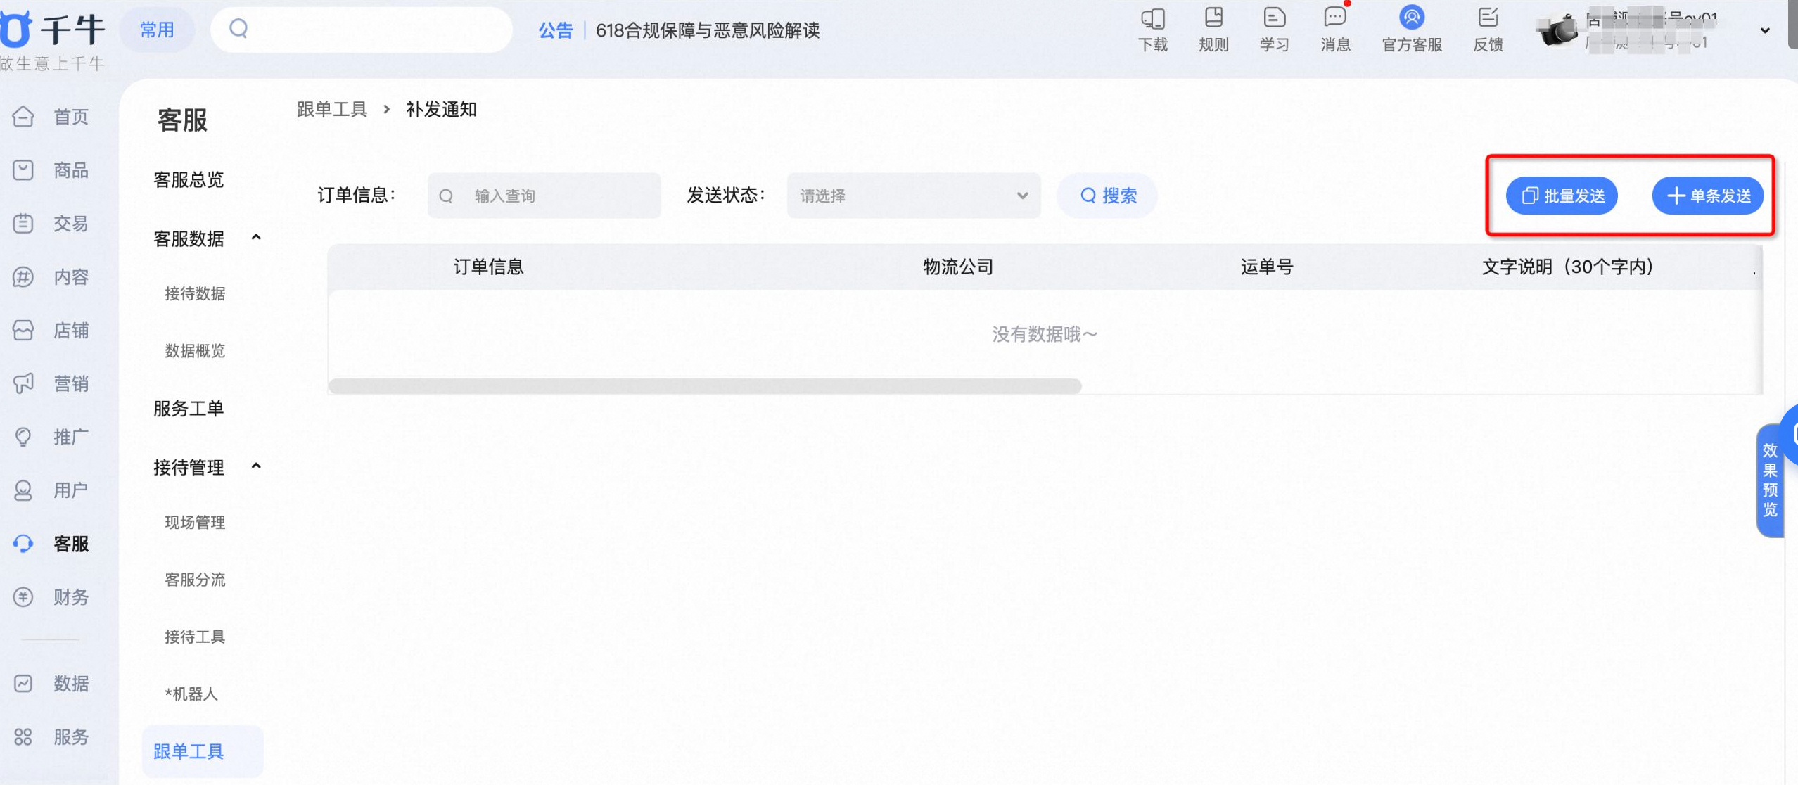Contact 官方客服 official support icon
The width and height of the screenshot is (1798, 785).
[1411, 17]
